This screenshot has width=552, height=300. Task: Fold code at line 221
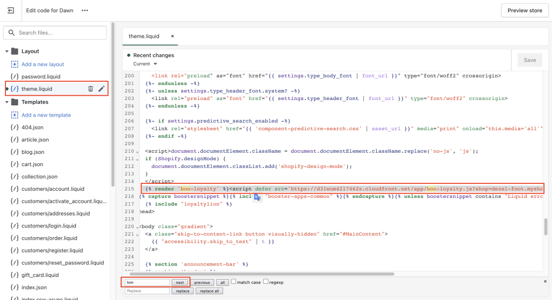point(137,234)
